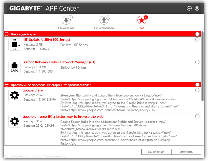This screenshot has width=208, height=161.
Task: Click size text 'Размер: 23 MB'
Action: click(34, 95)
